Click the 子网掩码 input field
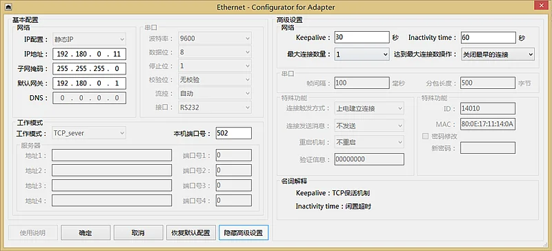The height and width of the screenshot is (251, 552). [89, 69]
